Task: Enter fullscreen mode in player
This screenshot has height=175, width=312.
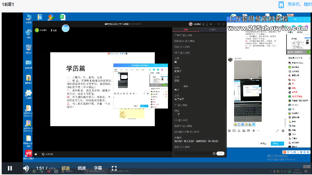Action: pos(114,168)
